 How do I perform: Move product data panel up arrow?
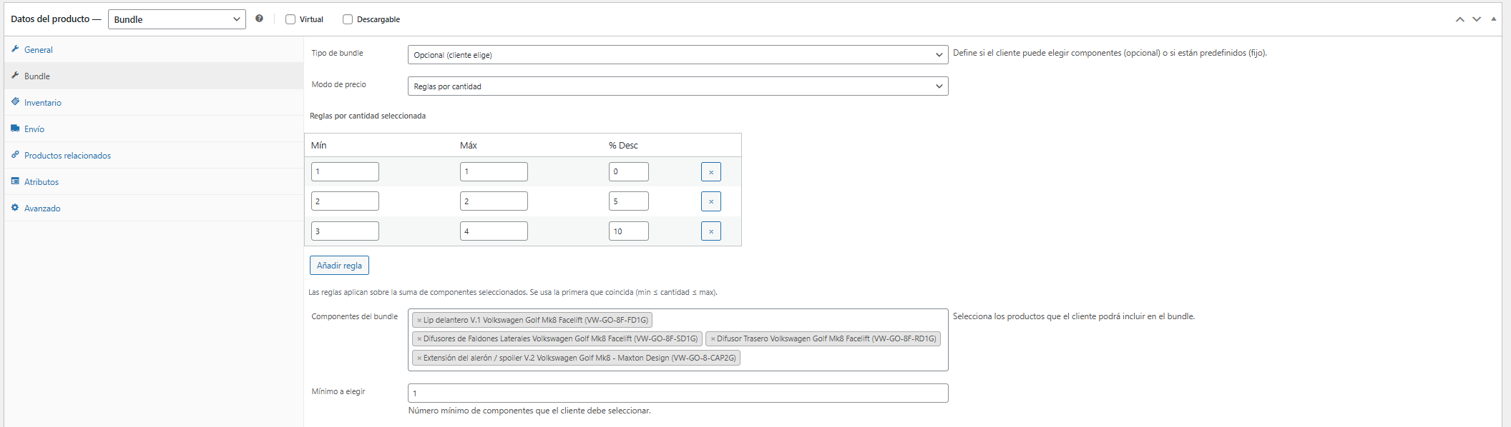click(1459, 19)
